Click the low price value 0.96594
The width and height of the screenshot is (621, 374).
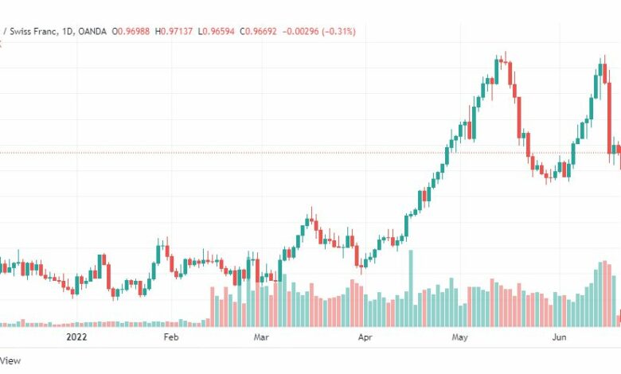[218, 31]
